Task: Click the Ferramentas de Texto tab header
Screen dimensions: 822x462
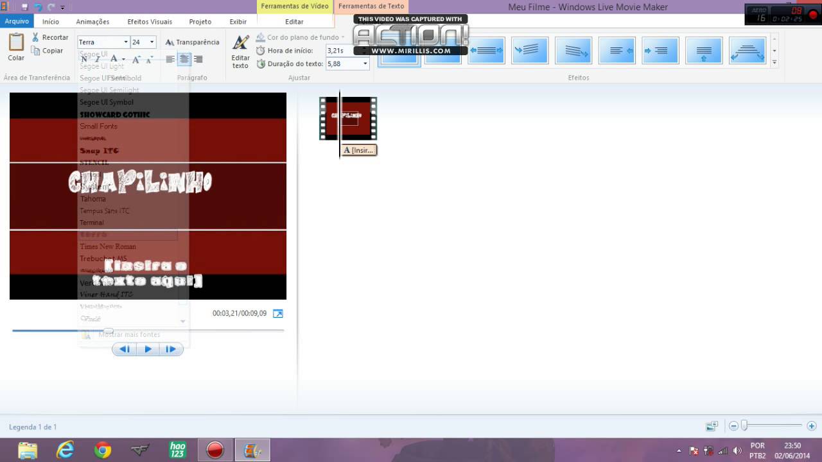Action: pos(371,6)
